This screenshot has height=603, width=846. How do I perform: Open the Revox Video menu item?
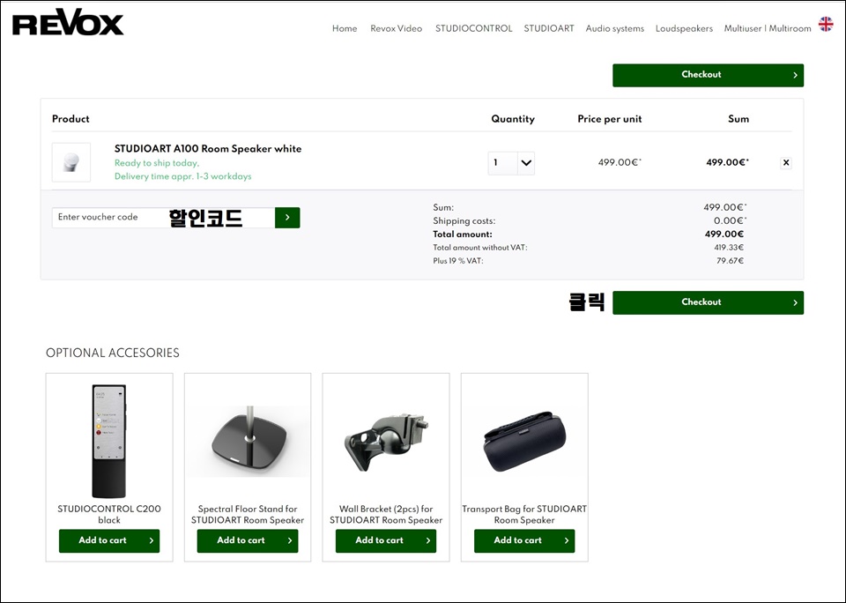click(396, 28)
